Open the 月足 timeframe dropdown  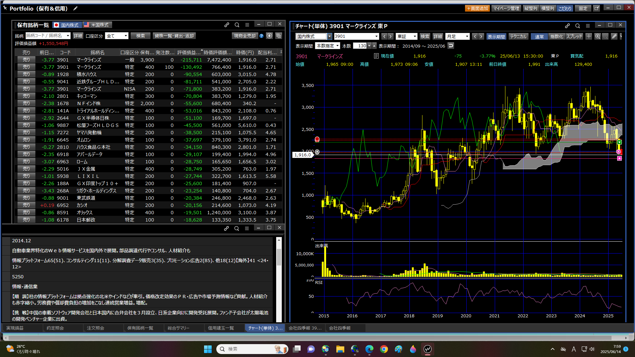pyautogui.click(x=457, y=36)
